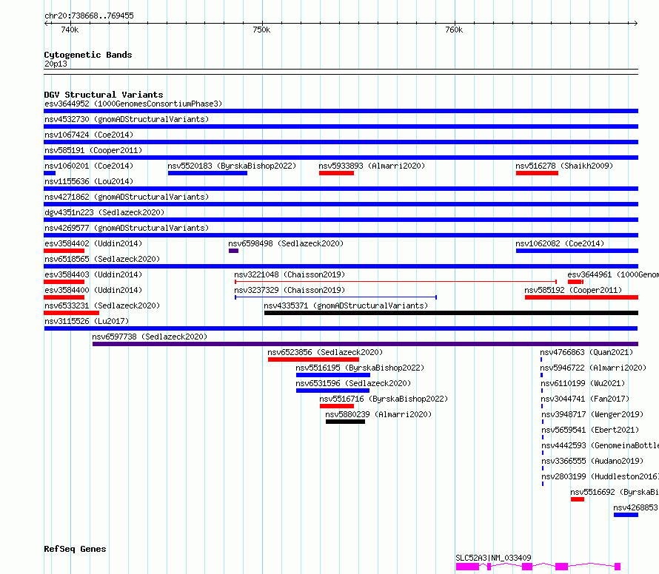Click the esv3644952 (1000GenomesConsortiumPhase3) variant label
Screen dimensions: 659x574
[133, 104]
